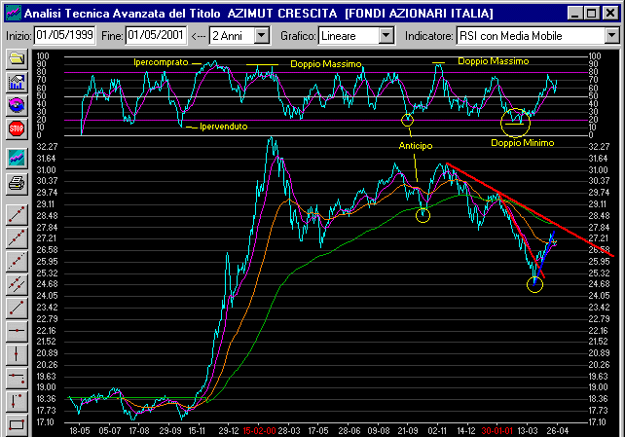Click the colorful disc icon
625x437 pixels.
16,104
